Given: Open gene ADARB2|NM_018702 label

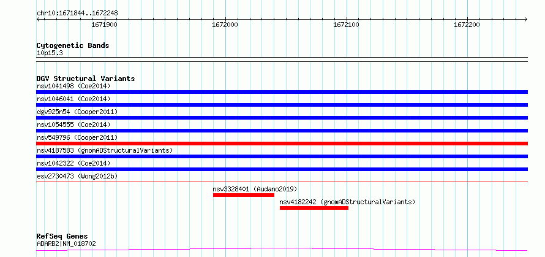Looking at the screenshot, I should coord(66,244).
